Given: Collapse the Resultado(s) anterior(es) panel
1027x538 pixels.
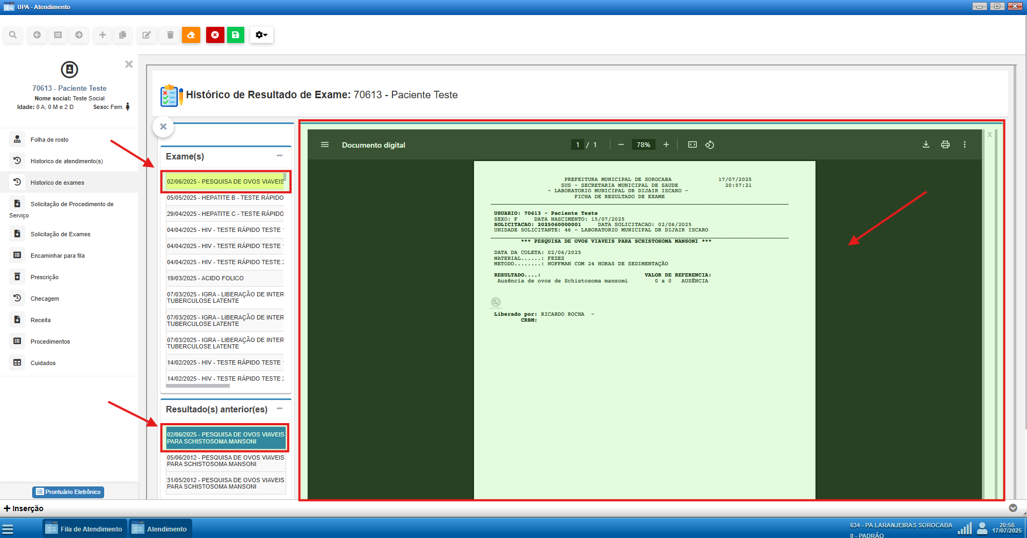Looking at the screenshot, I should pos(279,409).
